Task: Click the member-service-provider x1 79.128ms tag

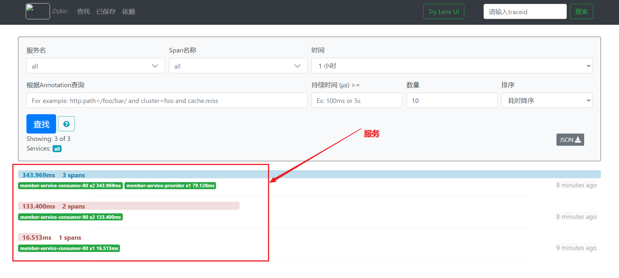Action: [x=170, y=186]
